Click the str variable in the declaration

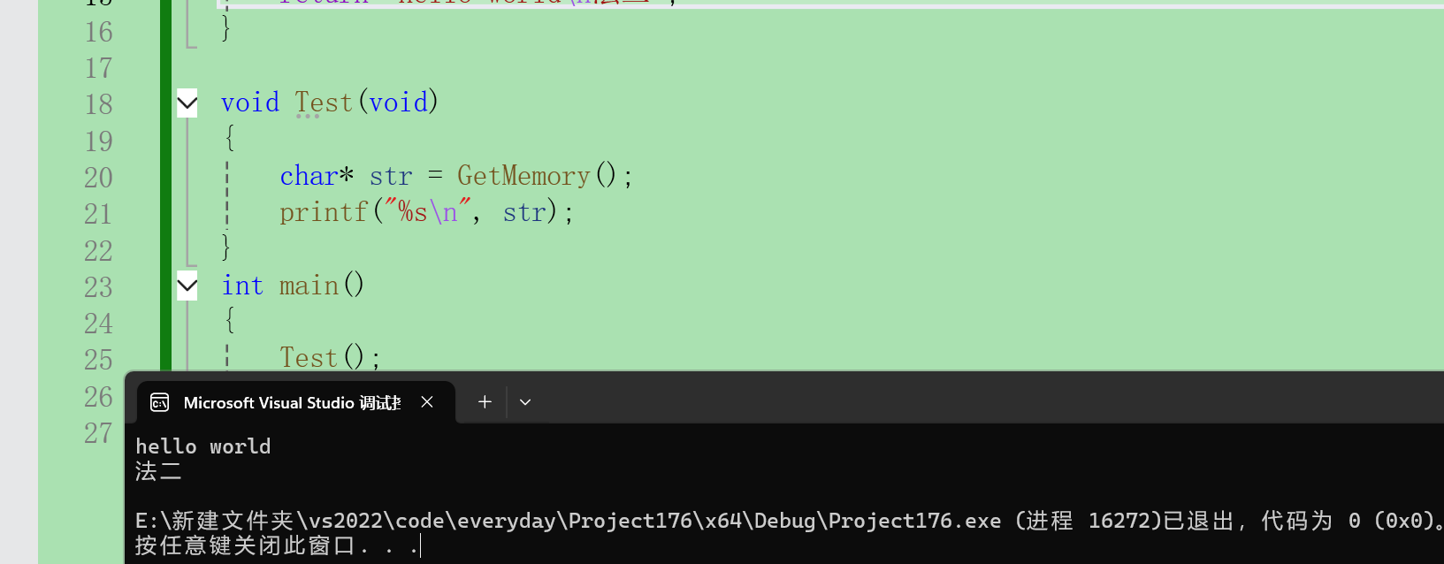coord(391,177)
